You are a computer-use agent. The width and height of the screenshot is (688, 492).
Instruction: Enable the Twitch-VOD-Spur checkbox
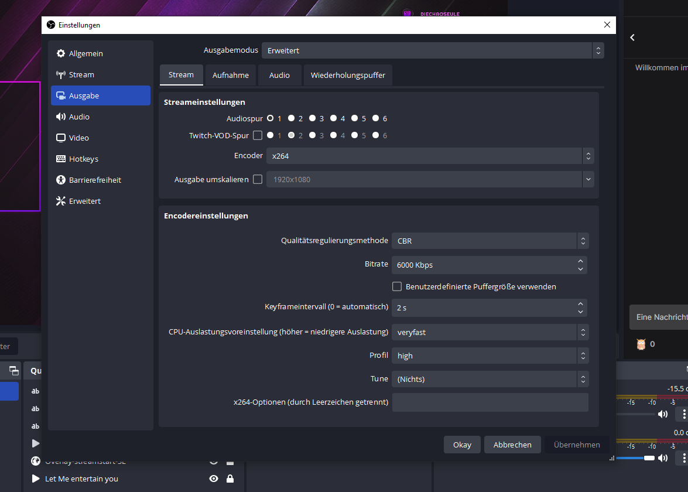[258, 136]
